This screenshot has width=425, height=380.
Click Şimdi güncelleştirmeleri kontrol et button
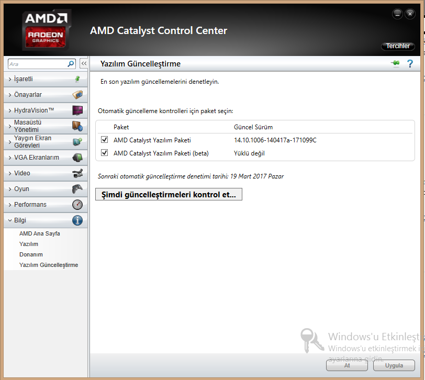(x=169, y=194)
